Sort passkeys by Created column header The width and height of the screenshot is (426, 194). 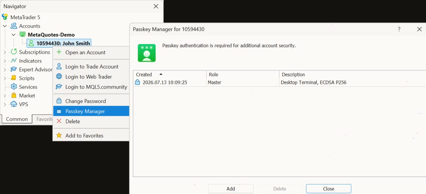click(x=170, y=75)
